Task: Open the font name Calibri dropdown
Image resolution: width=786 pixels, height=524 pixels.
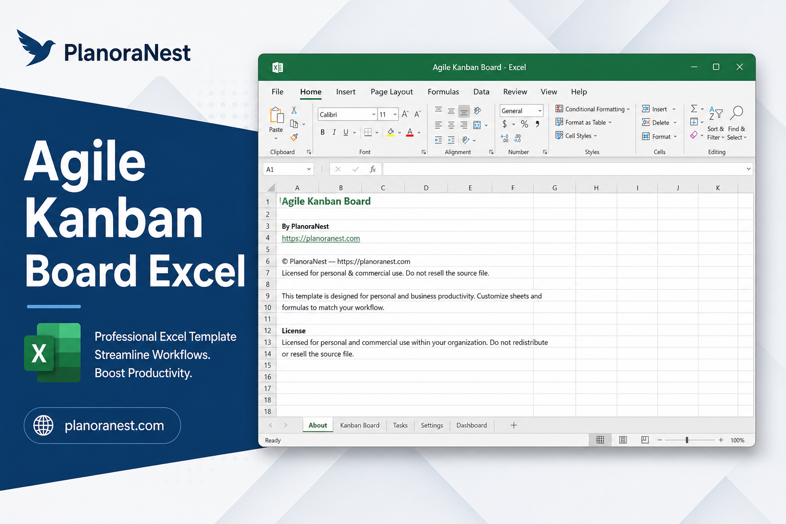Action: click(374, 115)
